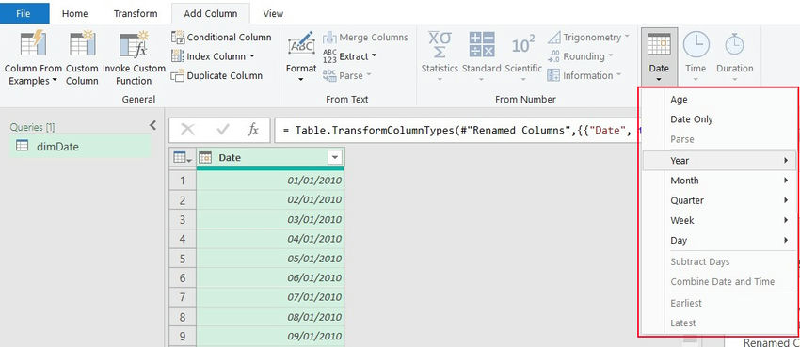Screen dimensions: 800x347
Task: Open the Date column filter dropdown
Action: coord(335,158)
